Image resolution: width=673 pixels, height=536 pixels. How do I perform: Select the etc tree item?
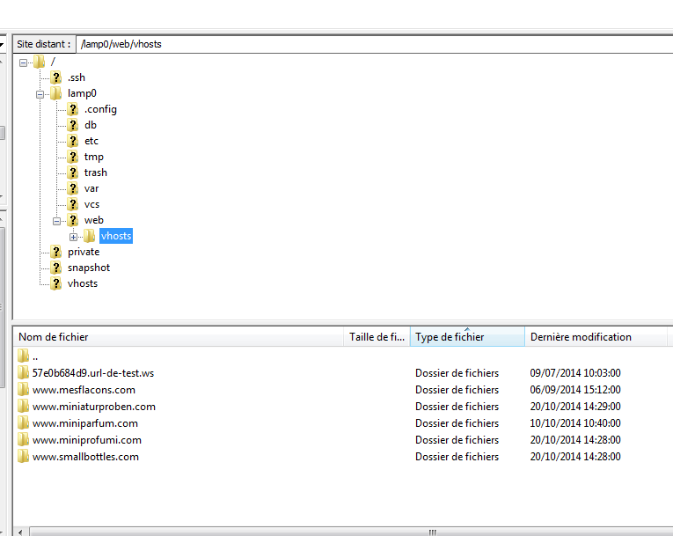click(x=91, y=141)
